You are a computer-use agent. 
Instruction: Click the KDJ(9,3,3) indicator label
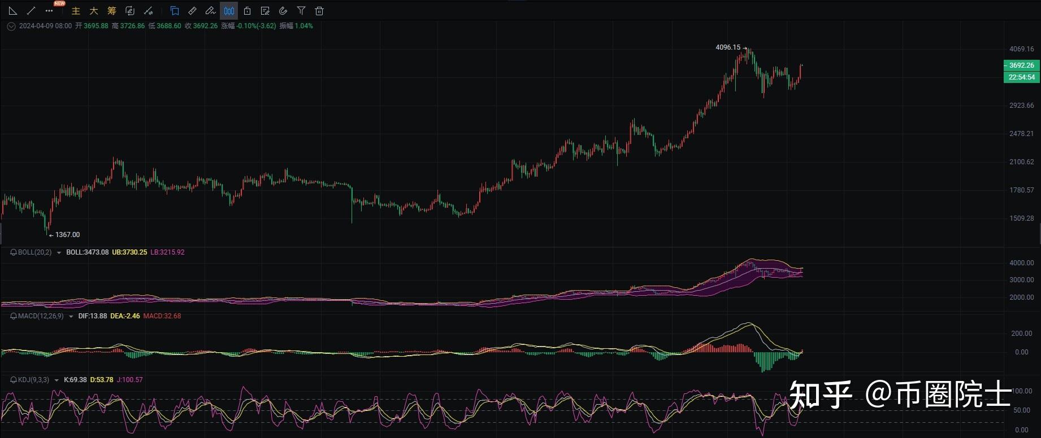tap(33, 380)
